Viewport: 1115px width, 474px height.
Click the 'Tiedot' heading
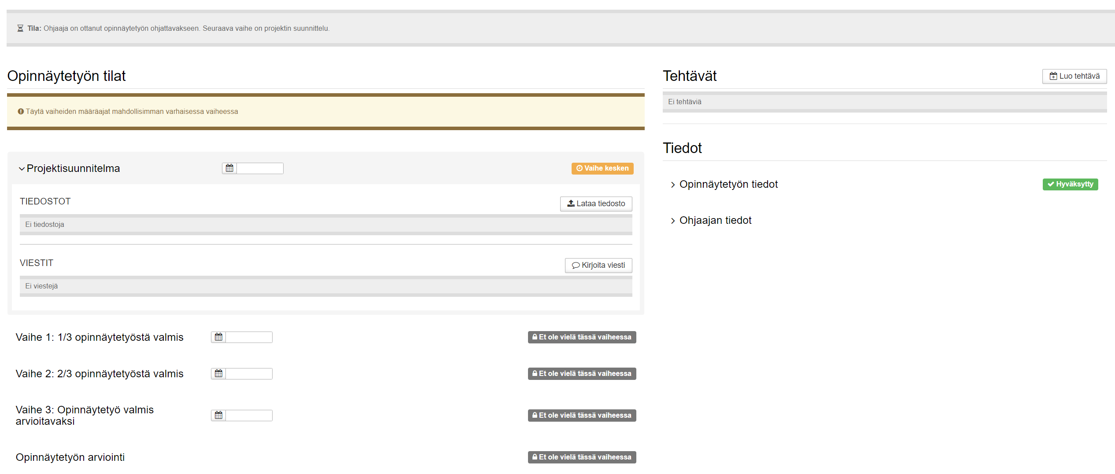(682, 148)
